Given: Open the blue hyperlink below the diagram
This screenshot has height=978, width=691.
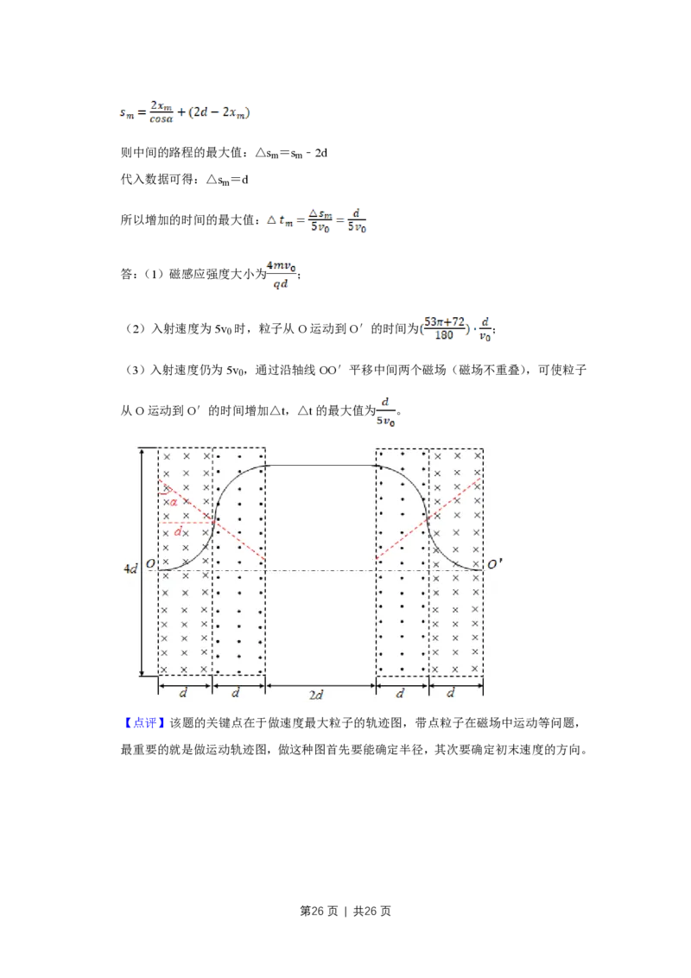Looking at the screenshot, I should (x=144, y=723).
